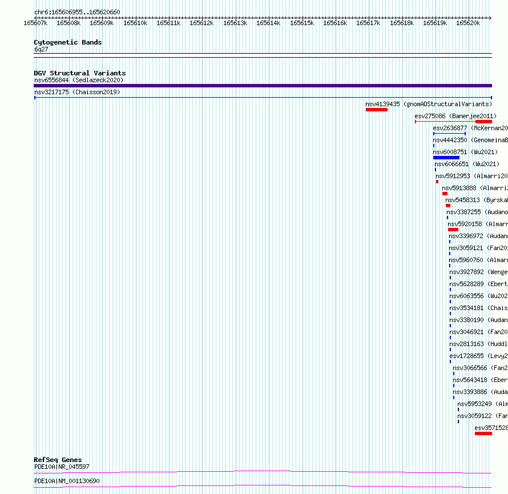This screenshot has height=494, width=508.
Task: Click the blue nsv6008751 variant bar
Action: click(x=446, y=158)
